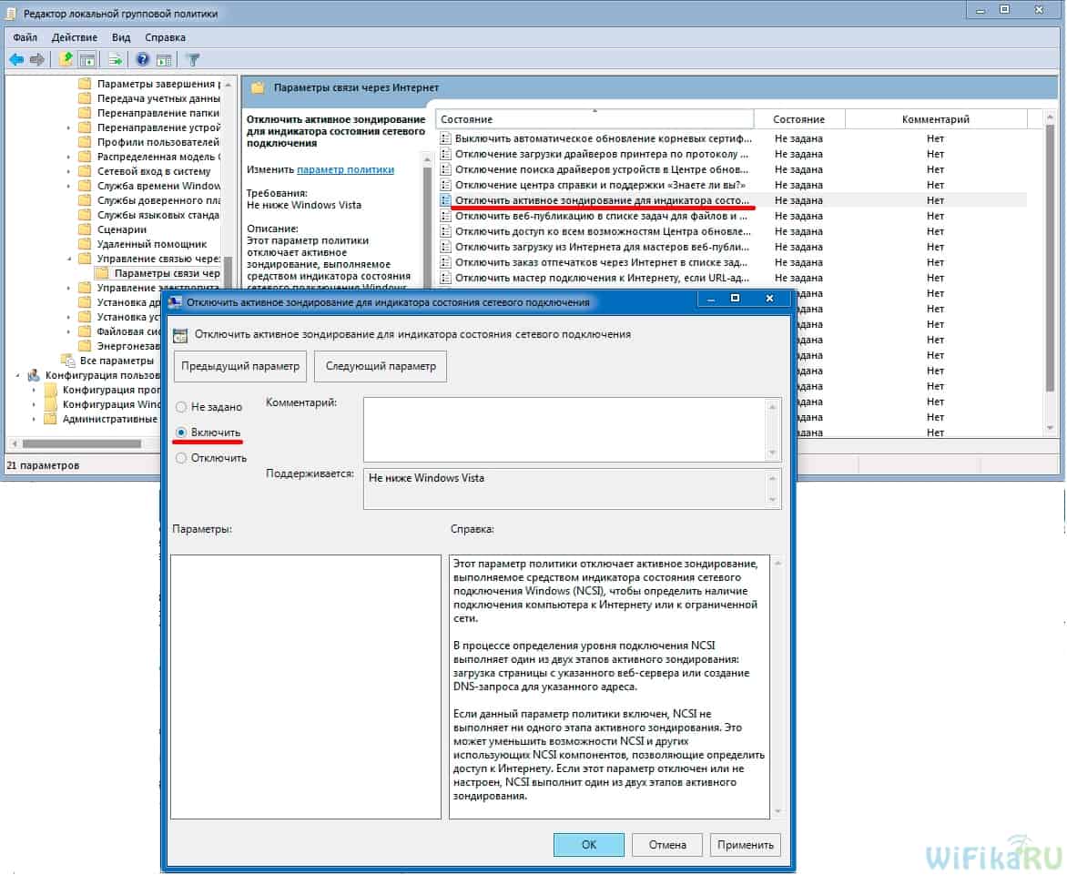Viewport: 1067px width, 875px height.
Task: Click inside the 'Комментарий' text box
Action: coord(564,428)
